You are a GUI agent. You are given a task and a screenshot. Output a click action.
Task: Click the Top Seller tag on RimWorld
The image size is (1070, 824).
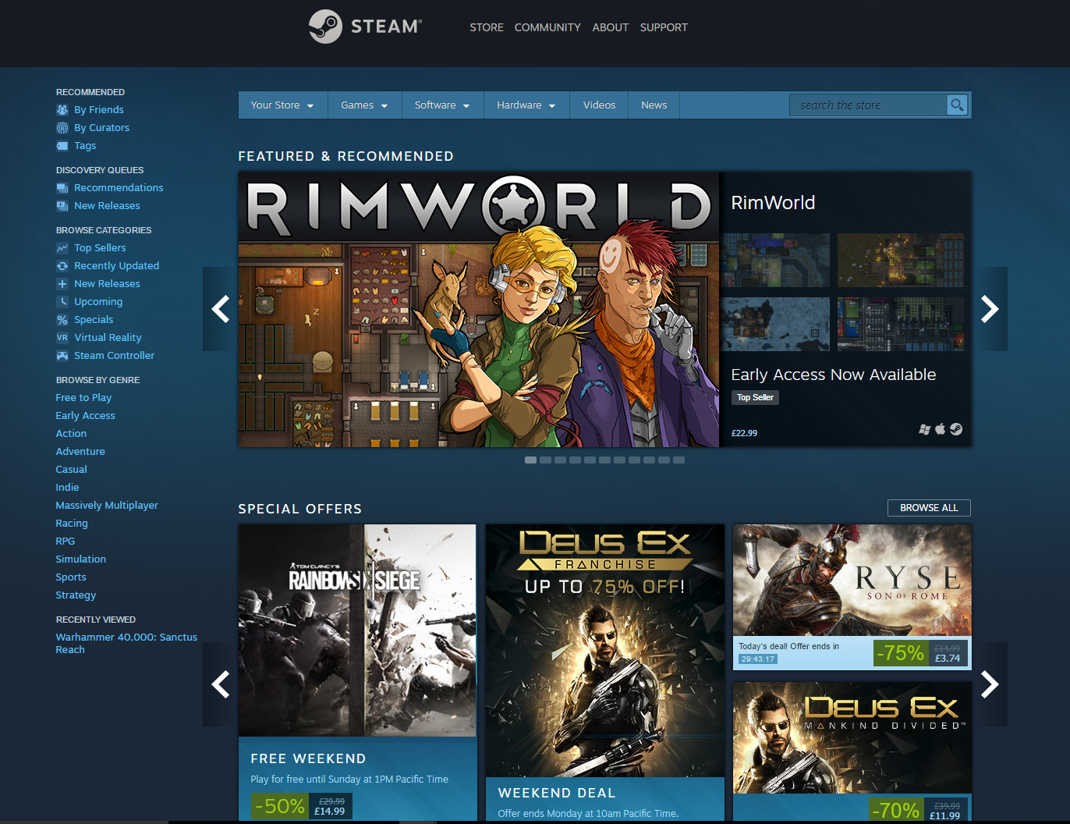pos(755,398)
